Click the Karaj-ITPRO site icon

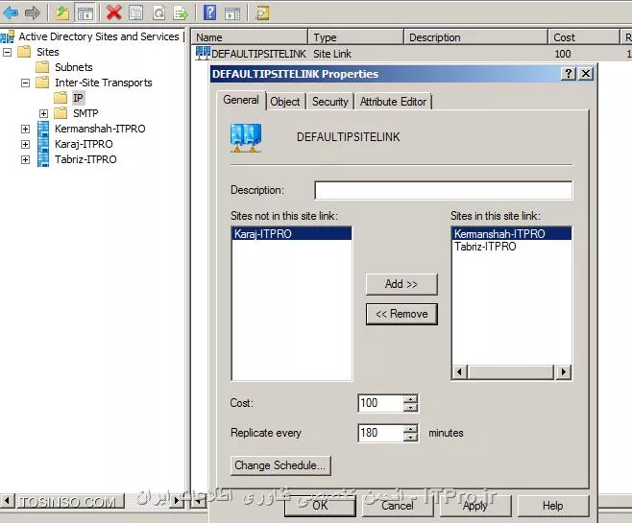coord(42,144)
